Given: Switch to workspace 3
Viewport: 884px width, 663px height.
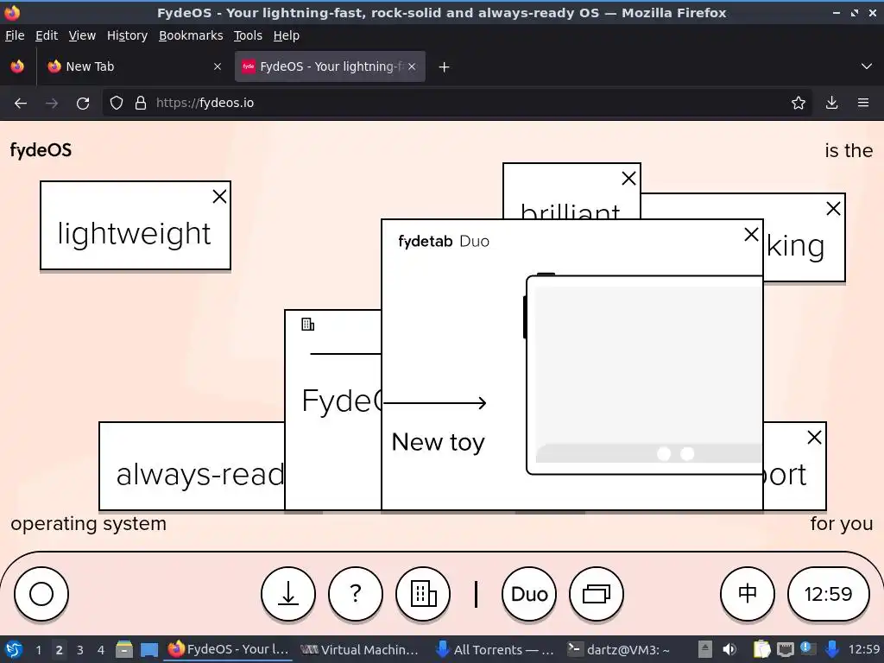Looking at the screenshot, I should coord(80,650).
